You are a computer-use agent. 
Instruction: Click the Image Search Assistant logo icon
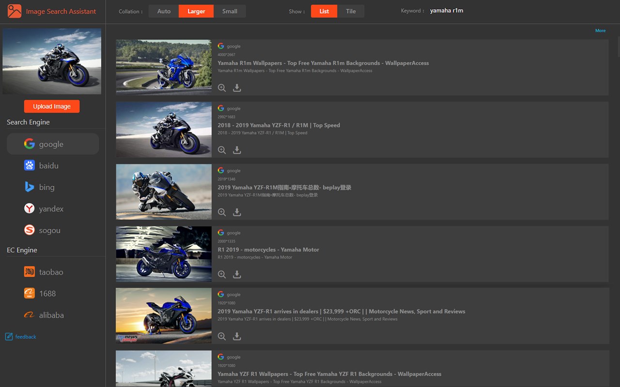point(15,11)
